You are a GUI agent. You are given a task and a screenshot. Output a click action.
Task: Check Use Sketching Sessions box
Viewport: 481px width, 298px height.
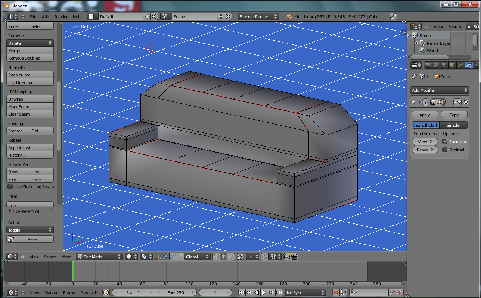10,186
